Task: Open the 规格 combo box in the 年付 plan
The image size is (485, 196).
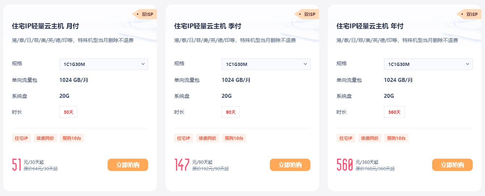Action: [x=428, y=64]
